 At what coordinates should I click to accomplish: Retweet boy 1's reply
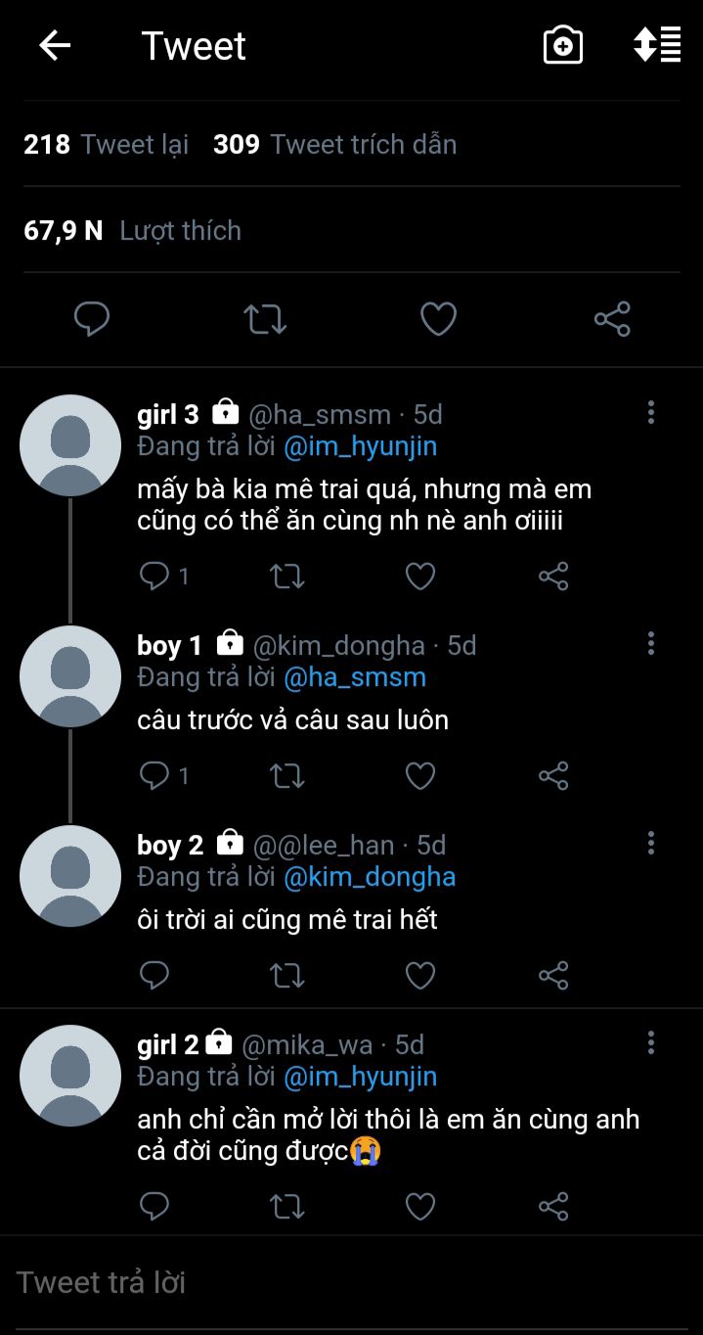coord(286,776)
